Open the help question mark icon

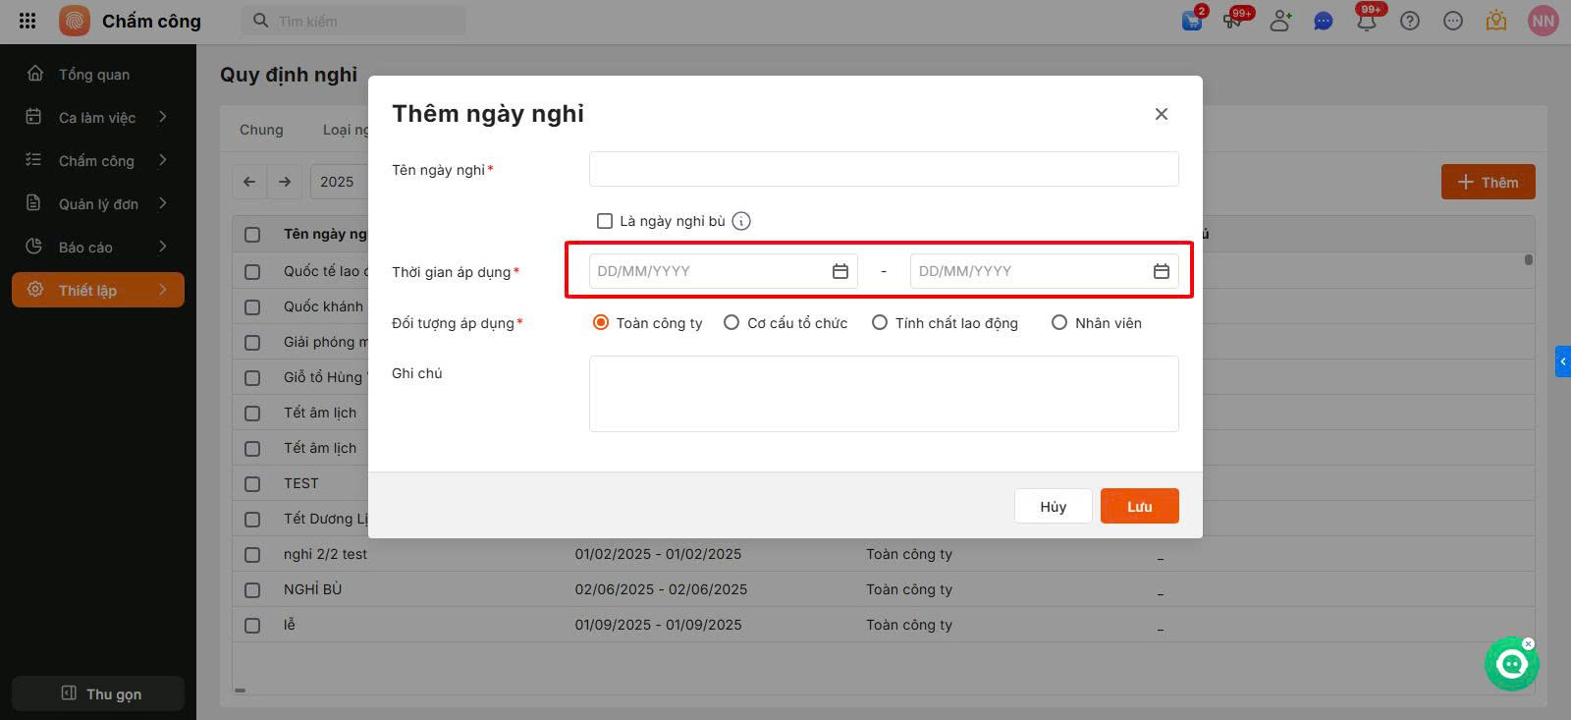[1410, 21]
